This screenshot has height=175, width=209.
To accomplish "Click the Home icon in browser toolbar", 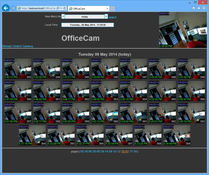I will pyautogui.click(x=194, y=8).
